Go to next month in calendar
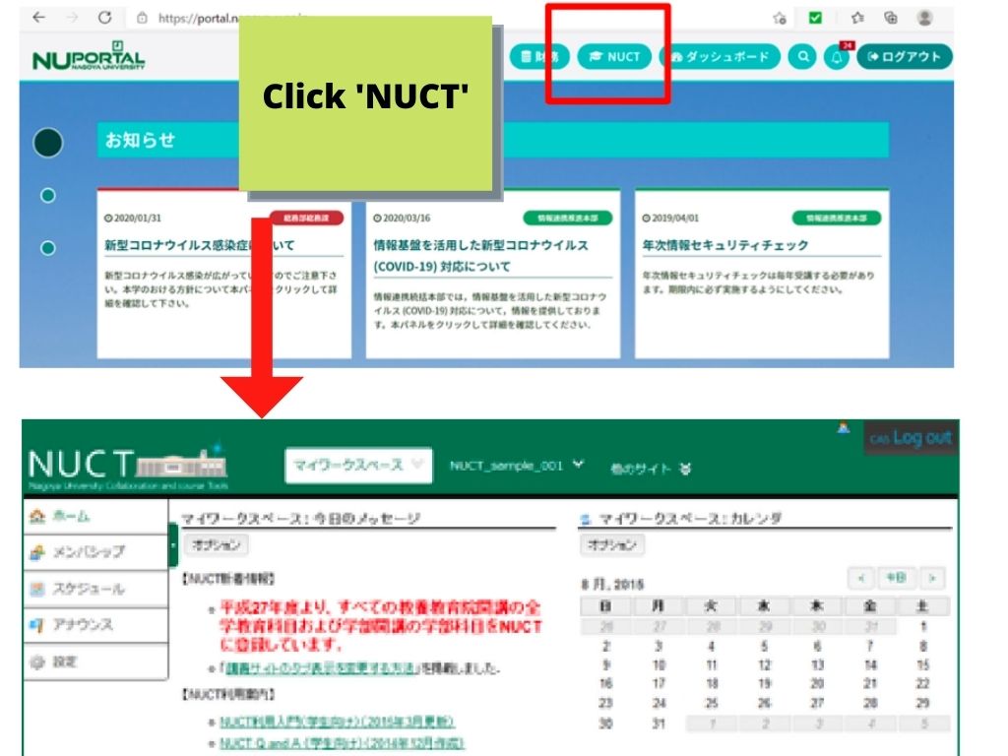The width and height of the screenshot is (1008, 756). [x=933, y=578]
